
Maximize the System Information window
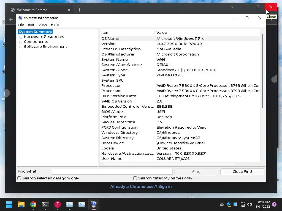[x=247, y=18]
